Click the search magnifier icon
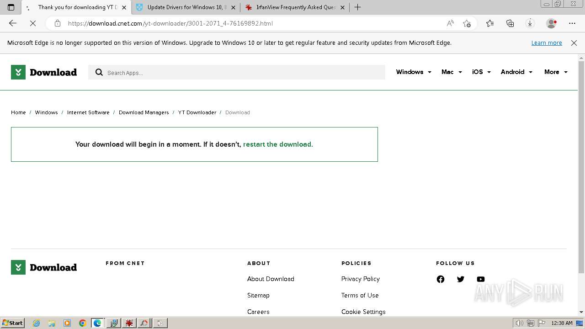This screenshot has height=329, width=585. click(99, 72)
